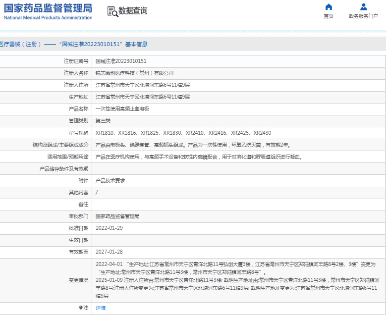Click the 数据查询 magnifier document icon
The image size is (386, 317).
point(113,11)
